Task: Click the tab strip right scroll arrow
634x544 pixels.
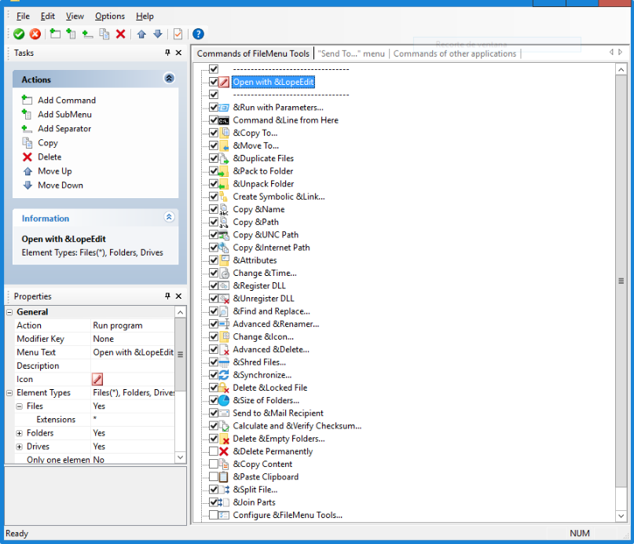Action: coord(621,52)
